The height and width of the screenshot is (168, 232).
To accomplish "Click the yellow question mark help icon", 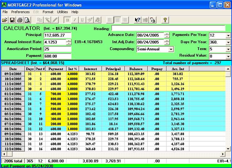I will coord(165,20).
